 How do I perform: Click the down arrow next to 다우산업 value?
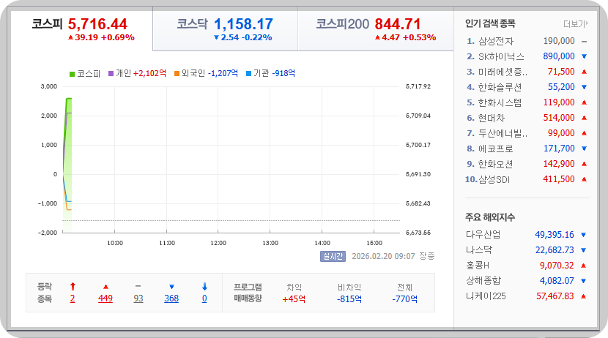(584, 235)
